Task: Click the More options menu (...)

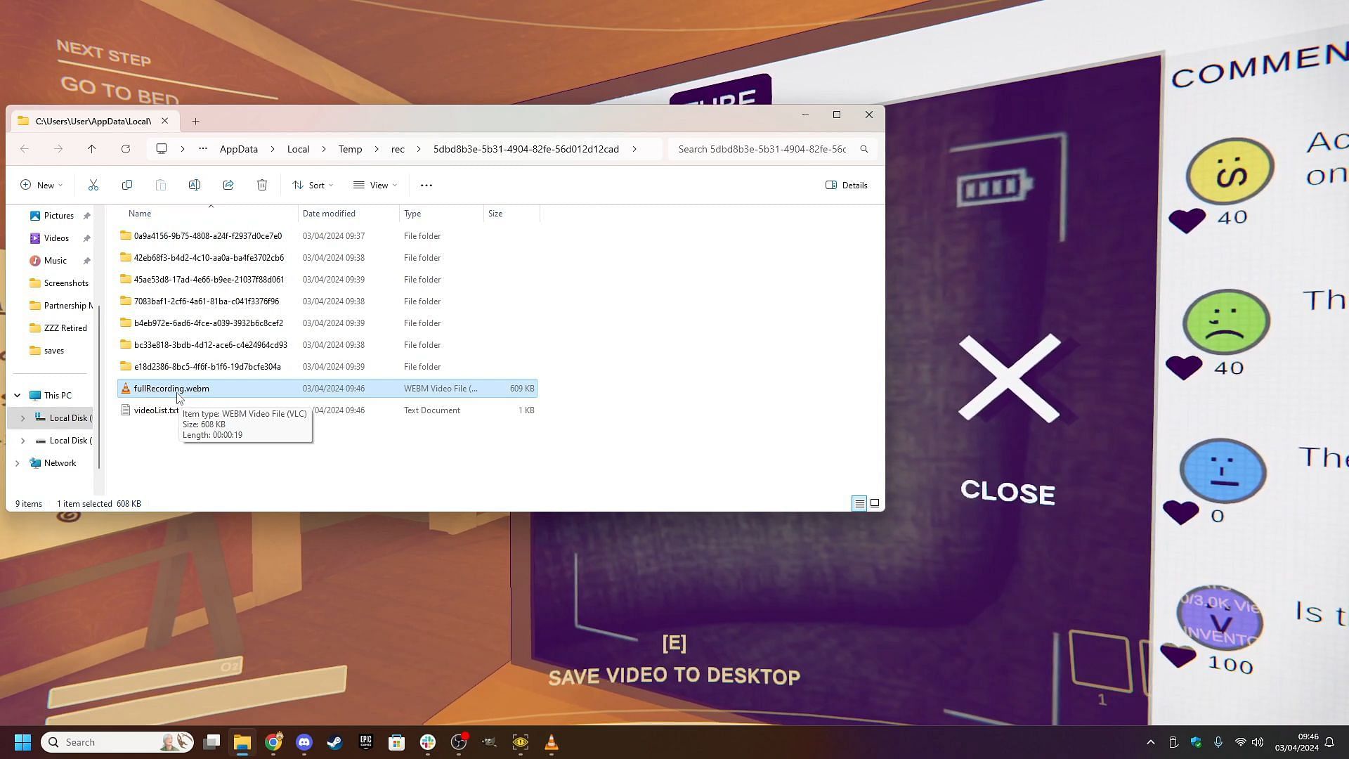Action: tap(425, 184)
